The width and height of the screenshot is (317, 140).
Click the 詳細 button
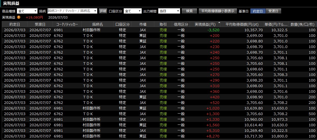tap(103, 11)
